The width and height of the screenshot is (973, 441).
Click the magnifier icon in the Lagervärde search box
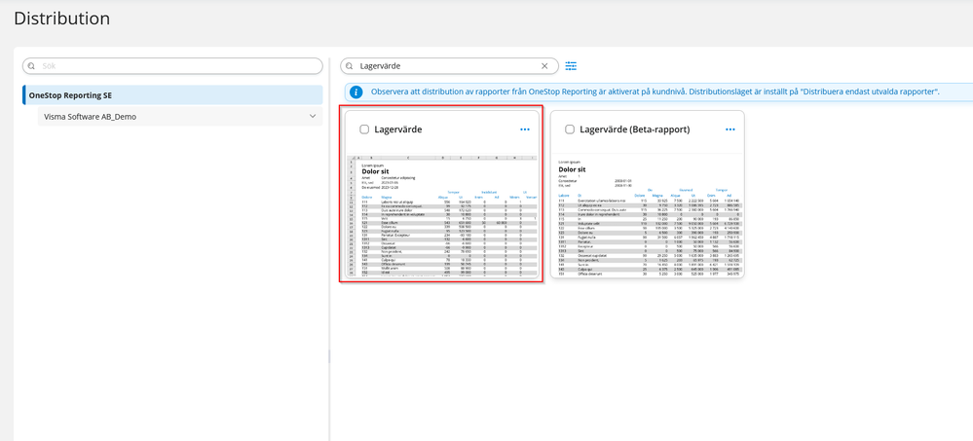point(350,66)
